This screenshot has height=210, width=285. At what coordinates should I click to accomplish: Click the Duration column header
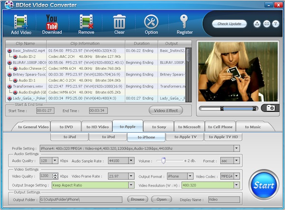[x=142, y=44]
